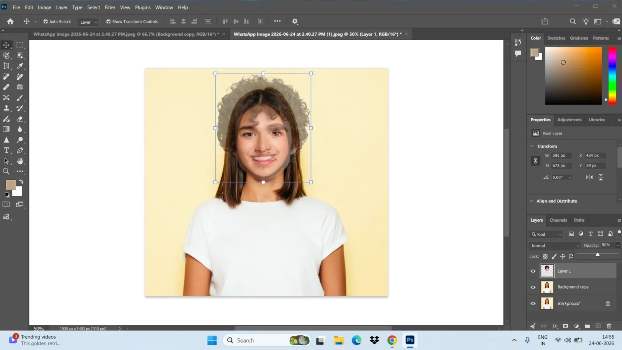The height and width of the screenshot is (350, 622).
Task: Select the Dodge tool
Action: click(20, 140)
